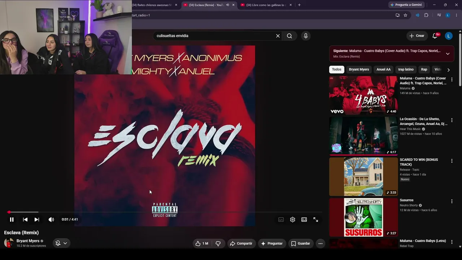462x260 pixels.
Task: Open the Bryant Myers channel avatar
Action: (x=9, y=243)
